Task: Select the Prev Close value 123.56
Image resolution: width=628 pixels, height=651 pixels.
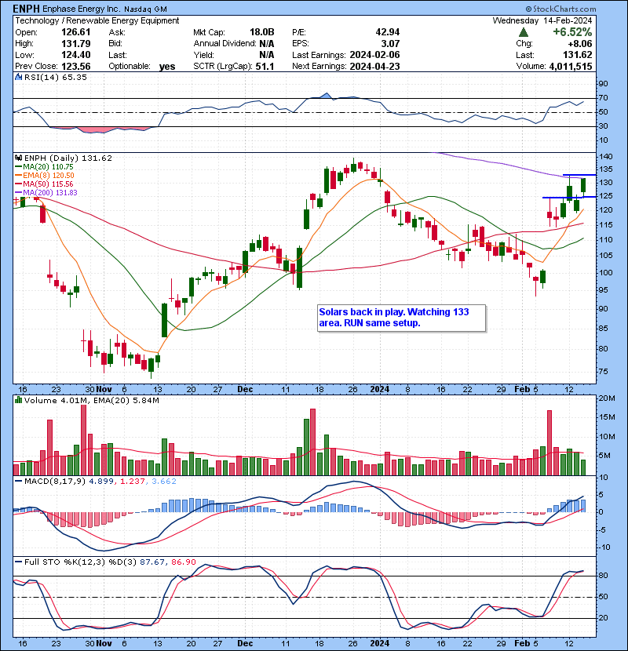Action: click(75, 67)
